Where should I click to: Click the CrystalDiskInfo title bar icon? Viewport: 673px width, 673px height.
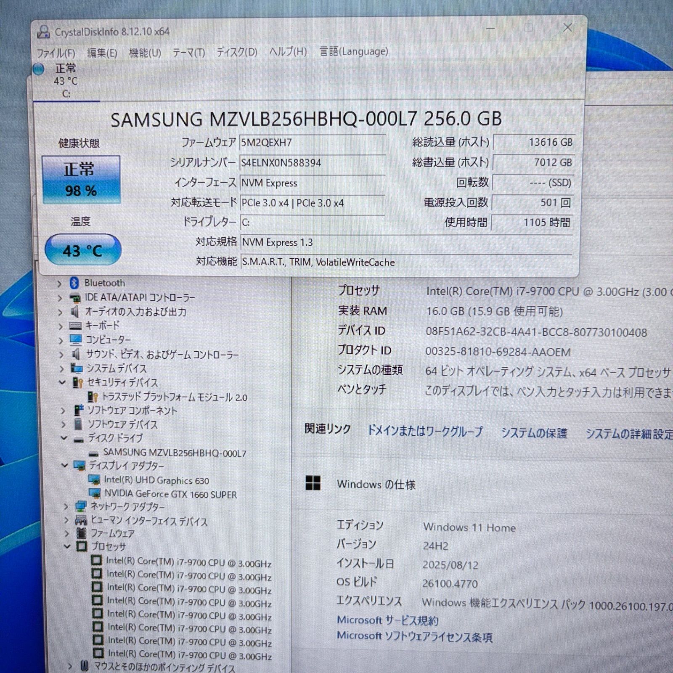[43, 32]
